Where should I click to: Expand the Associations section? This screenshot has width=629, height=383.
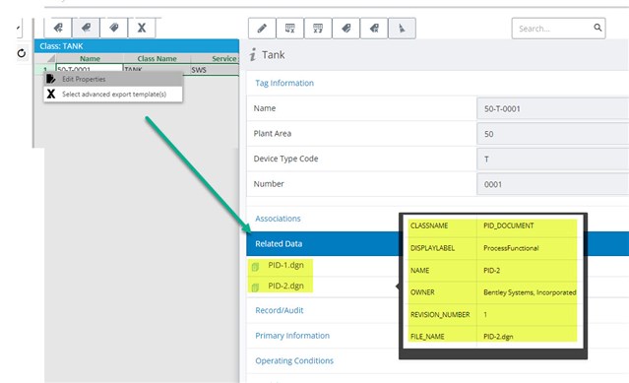pyautogui.click(x=278, y=219)
